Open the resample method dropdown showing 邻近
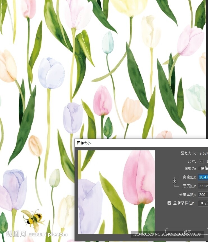208x242 pixels. click(x=203, y=203)
